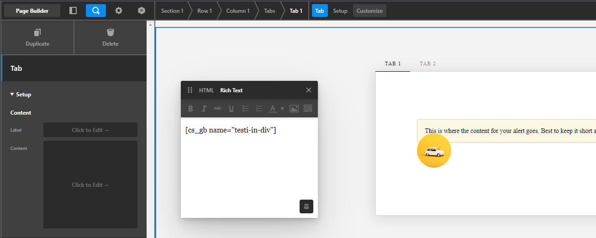Switch to the HTML editor mode
The image size is (596, 238).
pos(206,90)
